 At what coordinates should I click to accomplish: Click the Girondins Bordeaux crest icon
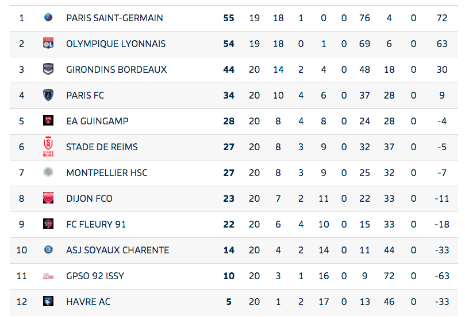tap(48, 69)
